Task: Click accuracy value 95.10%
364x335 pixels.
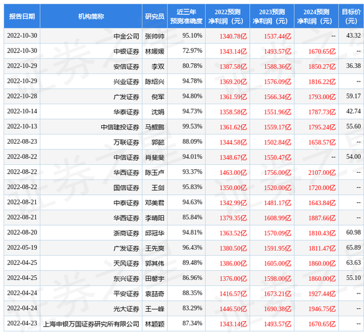Action: 192,35
